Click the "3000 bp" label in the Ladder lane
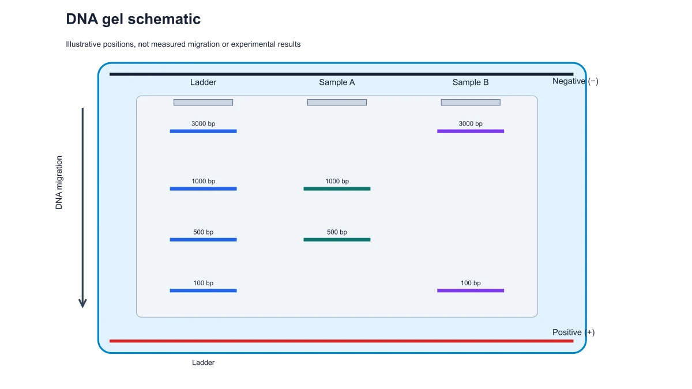The image size is (692, 389). coord(203,124)
